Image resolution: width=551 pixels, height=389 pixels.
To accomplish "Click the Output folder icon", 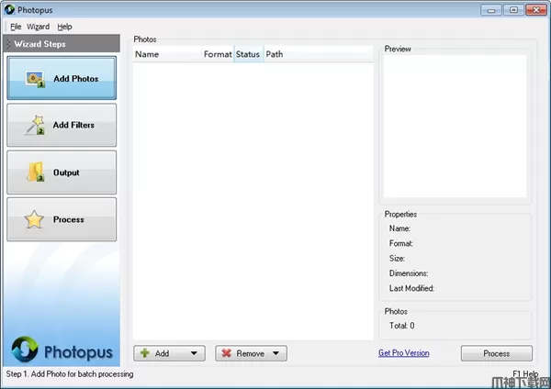I will point(35,172).
